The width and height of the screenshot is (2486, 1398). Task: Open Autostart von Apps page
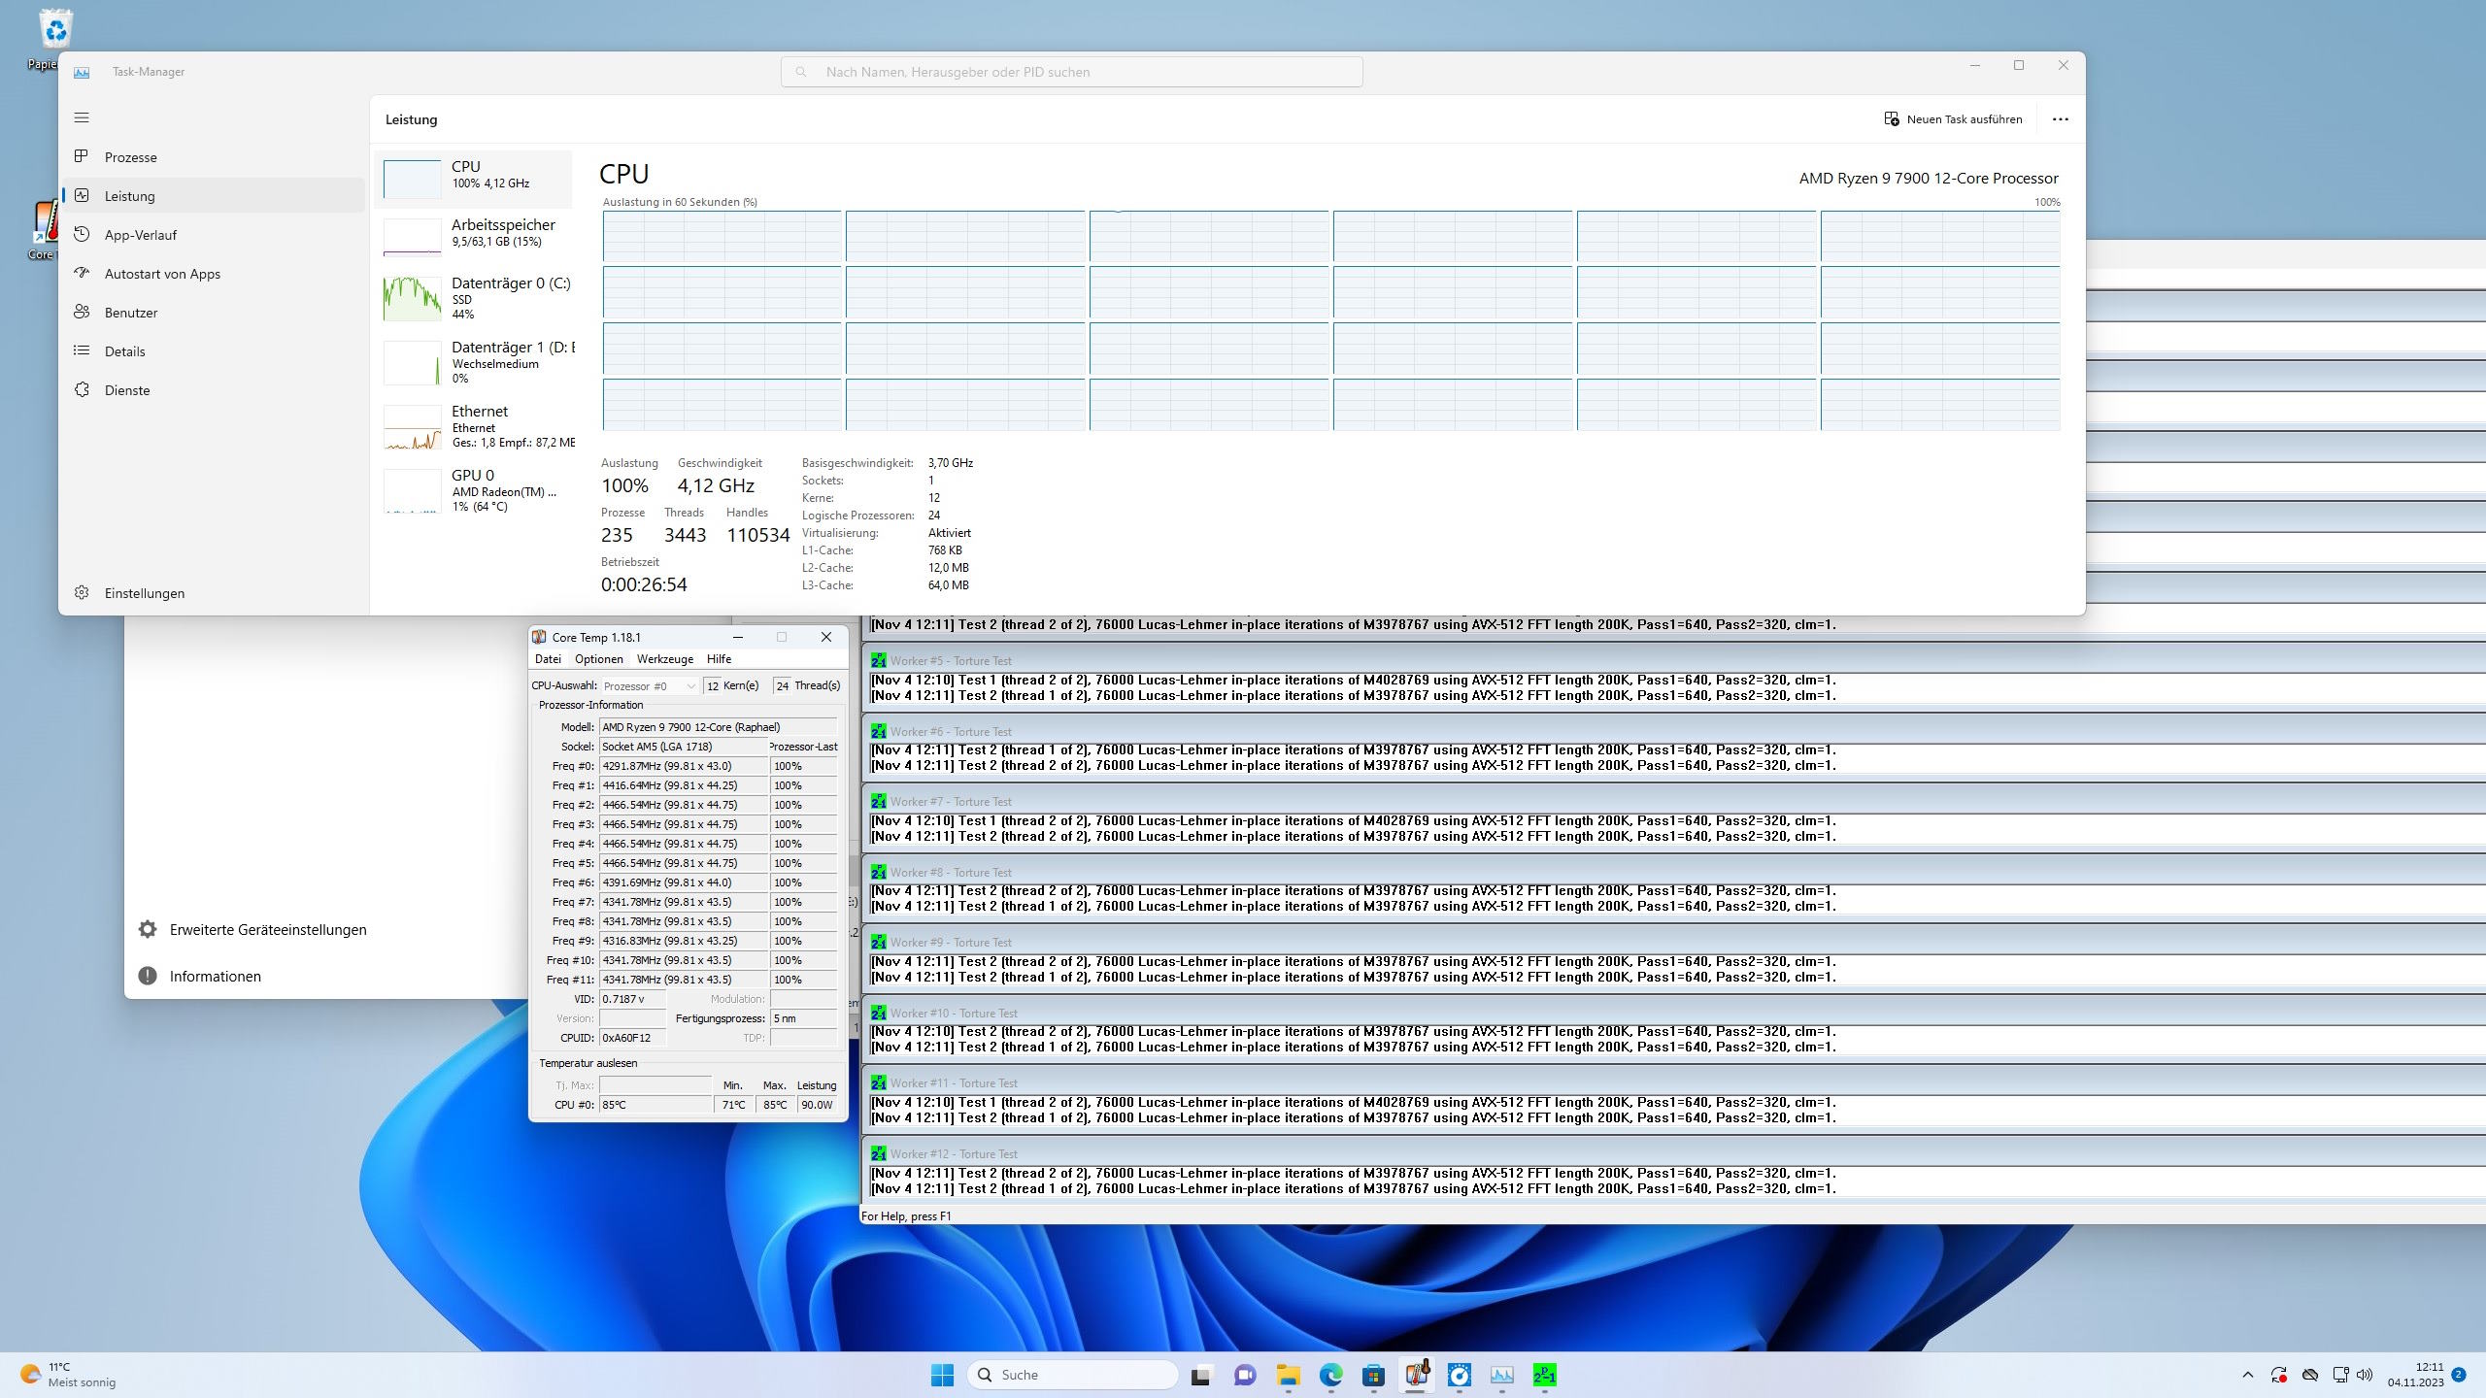point(162,274)
